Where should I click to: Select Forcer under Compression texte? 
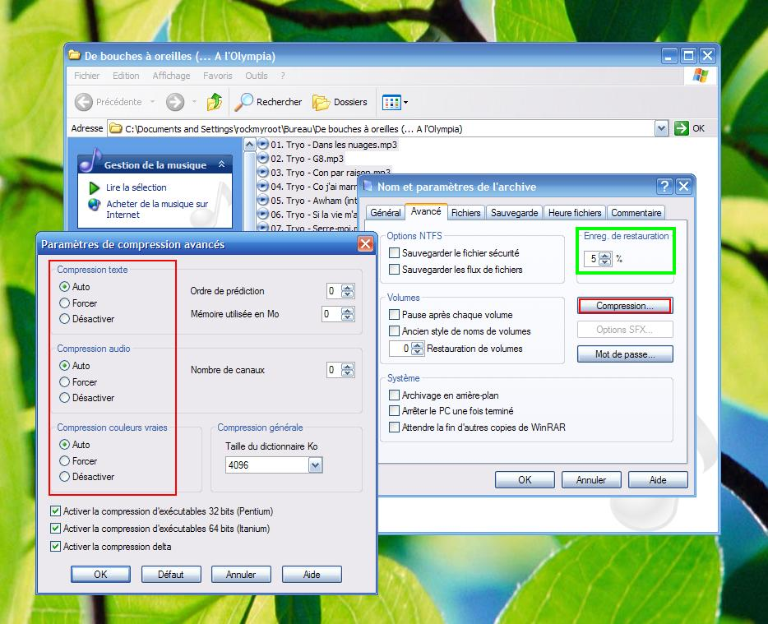[65, 303]
